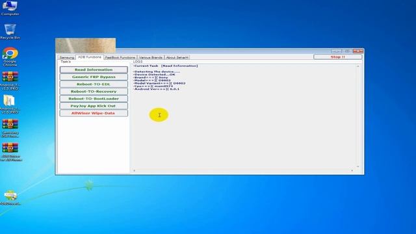Click the log scrollbar up arrow
Image resolution: width=416 pixels, height=234 pixels.
pos(358,66)
